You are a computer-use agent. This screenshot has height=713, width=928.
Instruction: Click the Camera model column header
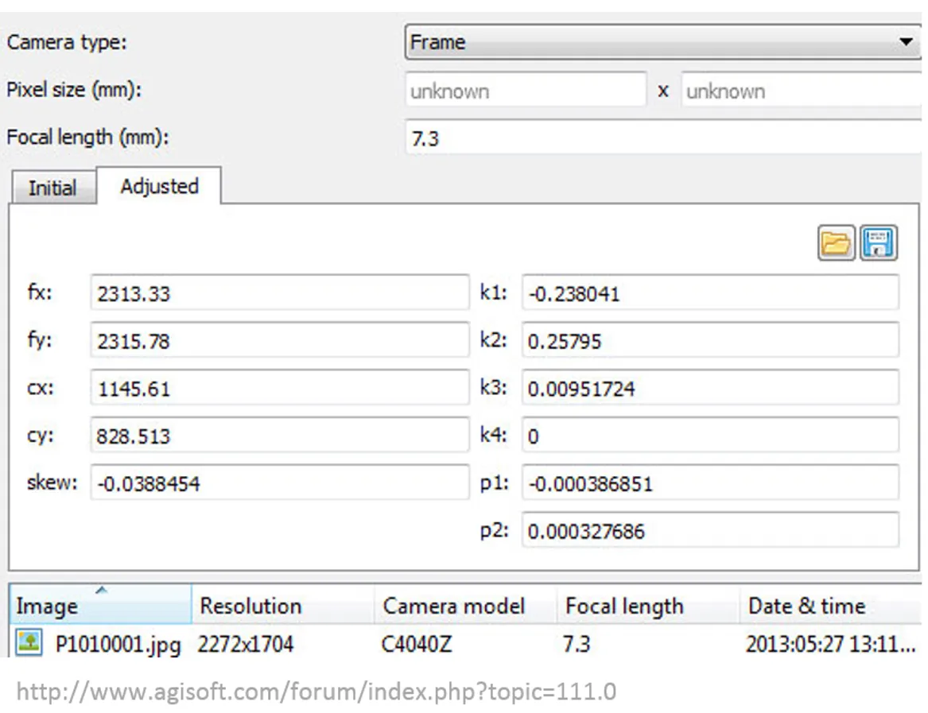click(464, 606)
